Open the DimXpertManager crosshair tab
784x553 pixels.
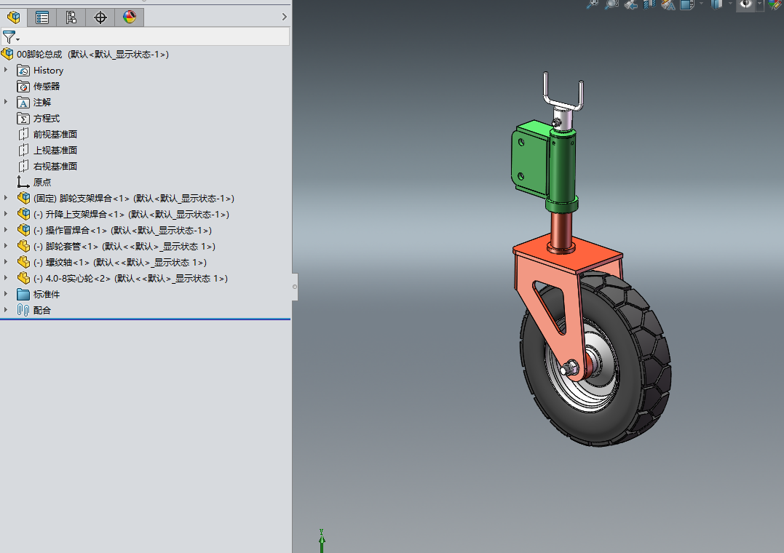pyautogui.click(x=100, y=17)
